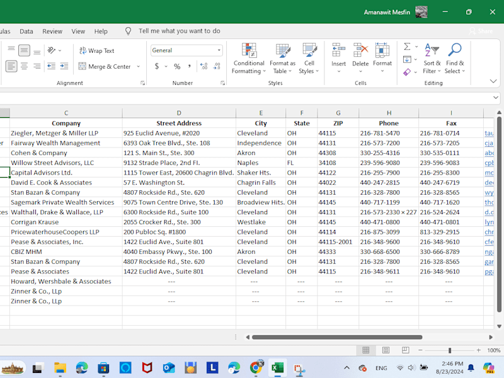Image resolution: width=504 pixels, height=378 pixels.
Task: Expand the formula bar chevron
Action: coord(496,98)
